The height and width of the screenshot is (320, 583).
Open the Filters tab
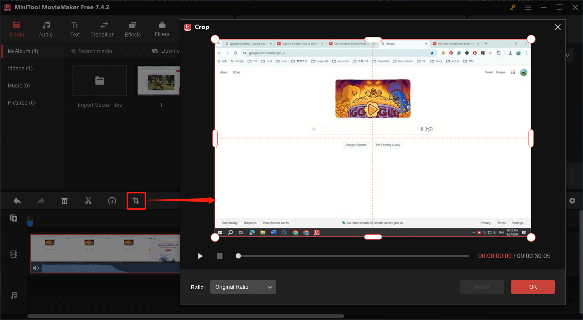coord(162,29)
